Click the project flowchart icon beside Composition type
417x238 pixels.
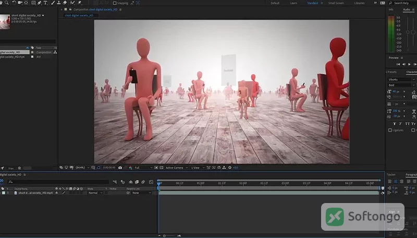55,52
